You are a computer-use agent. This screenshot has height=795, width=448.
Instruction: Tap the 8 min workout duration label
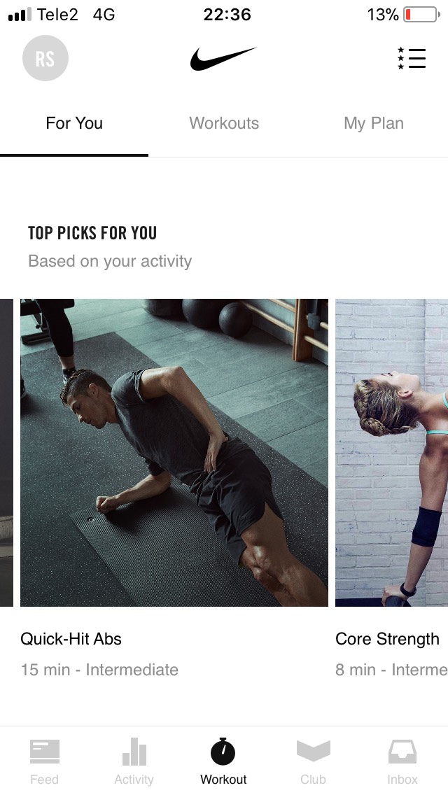(355, 670)
